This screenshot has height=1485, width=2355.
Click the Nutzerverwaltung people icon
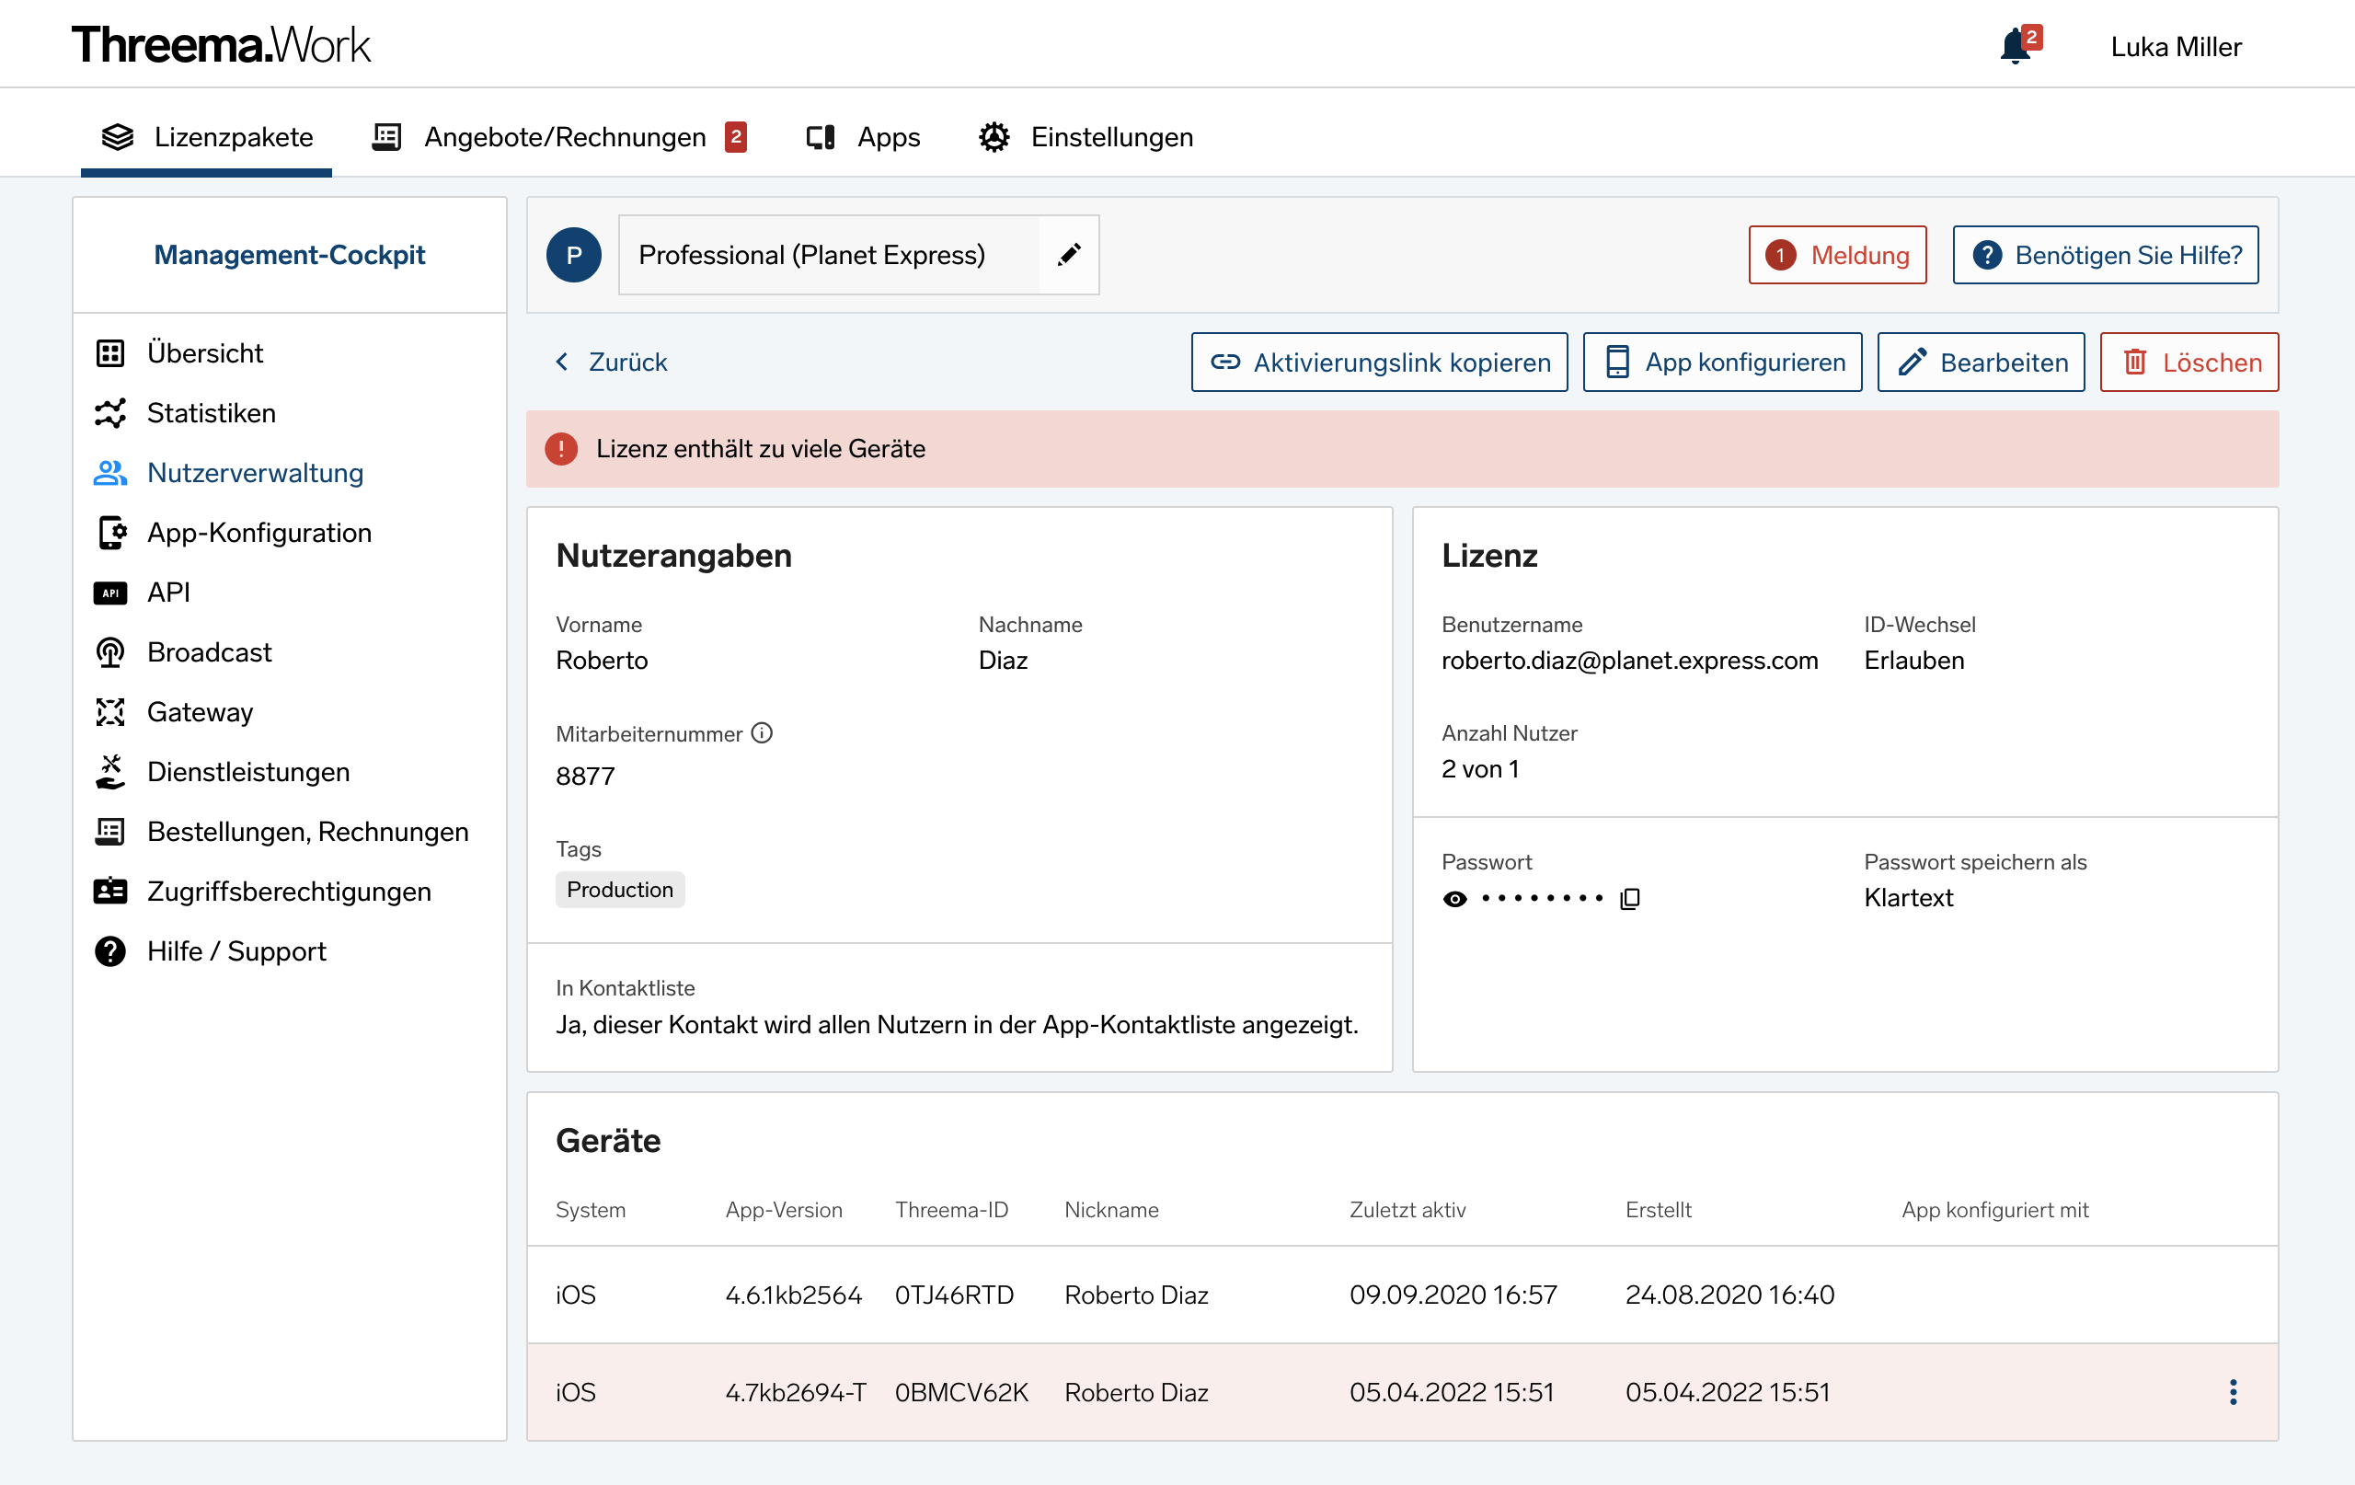110,473
